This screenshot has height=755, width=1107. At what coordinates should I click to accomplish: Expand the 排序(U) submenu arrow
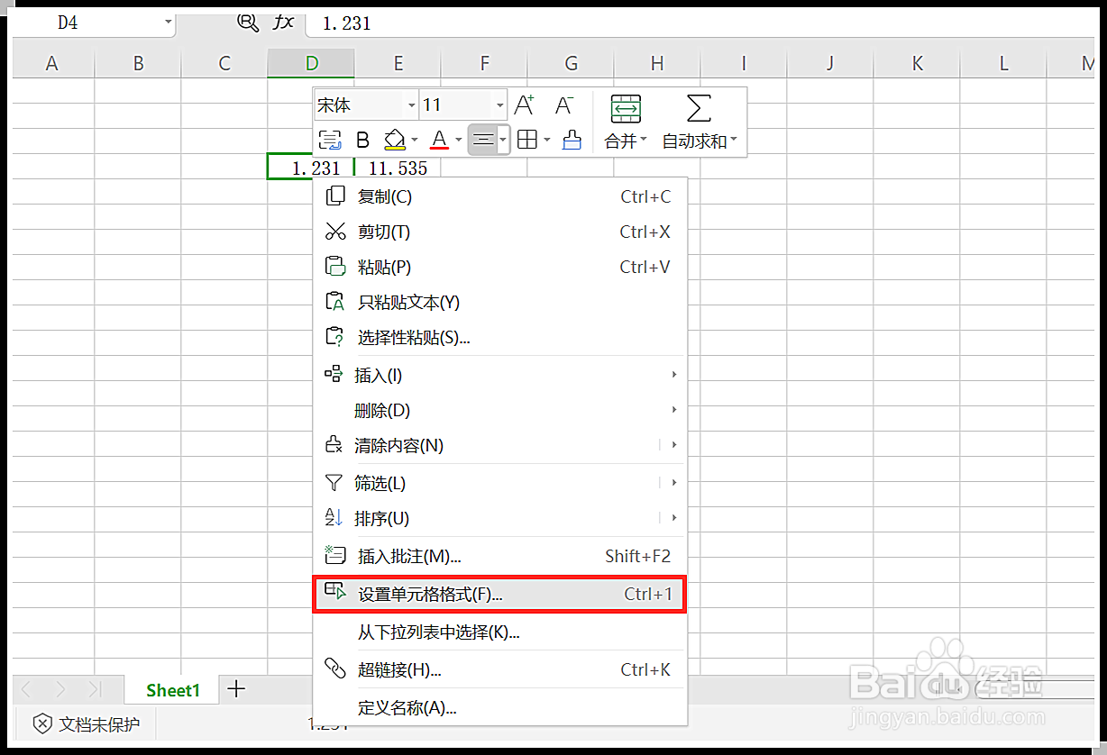pos(674,518)
